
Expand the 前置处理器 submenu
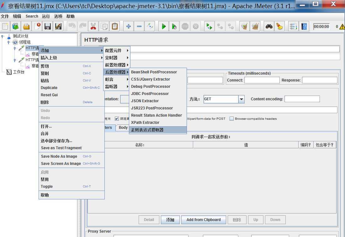coord(117,65)
